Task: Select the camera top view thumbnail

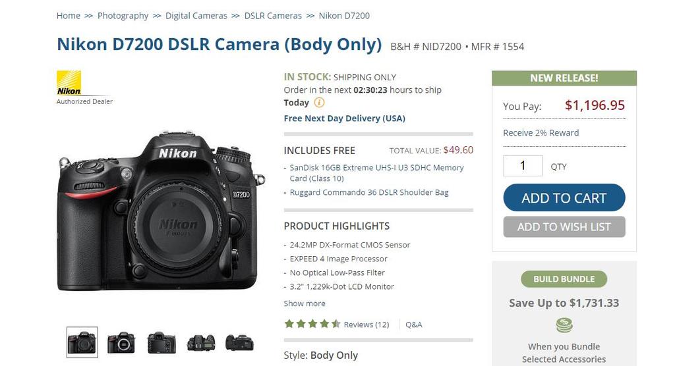Action: tap(200, 342)
